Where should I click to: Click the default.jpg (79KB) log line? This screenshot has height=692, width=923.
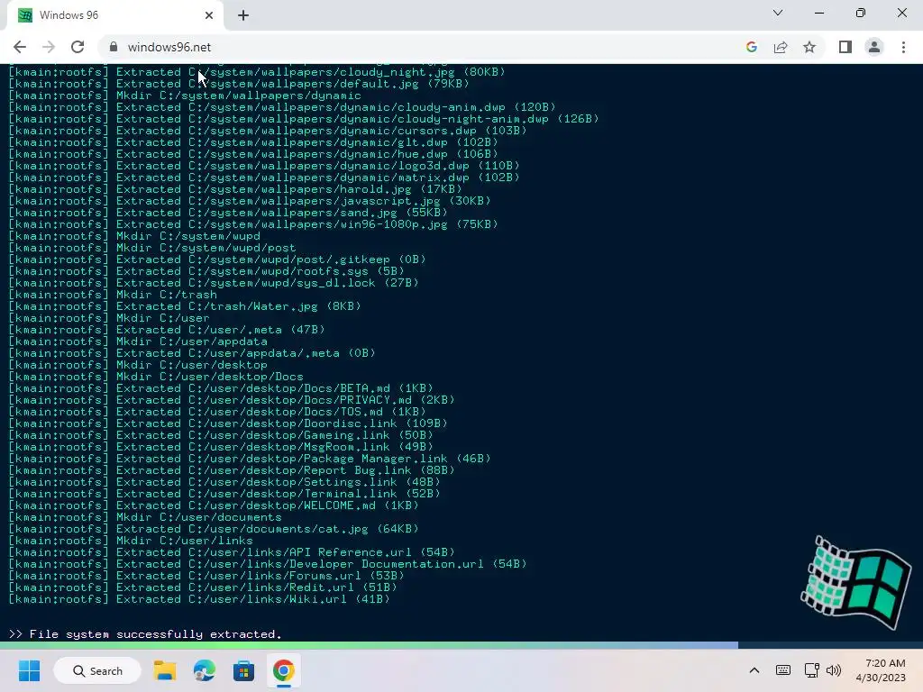pos(238,84)
